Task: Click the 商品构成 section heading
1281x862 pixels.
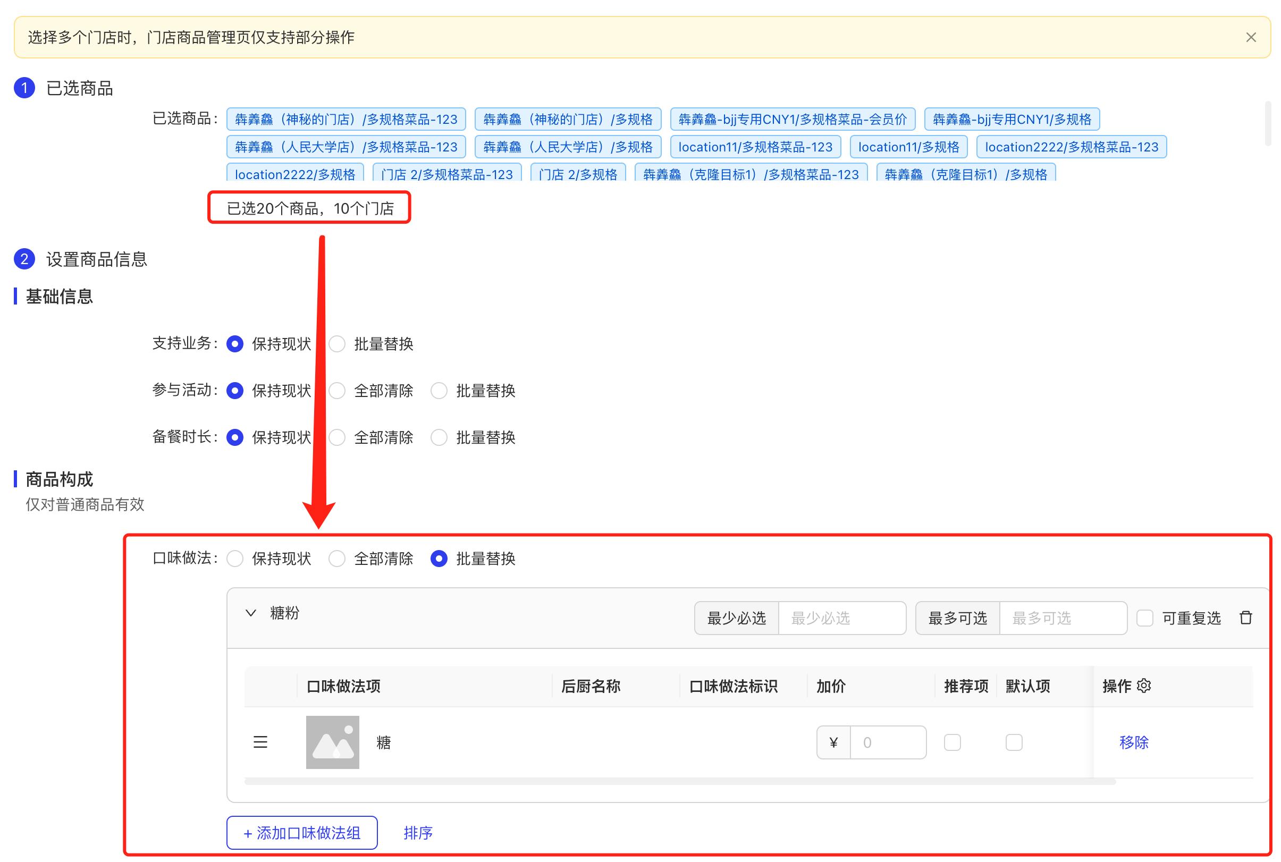Action: pos(60,479)
